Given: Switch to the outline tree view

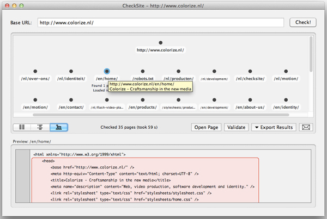Looking at the screenshot, I should [x=40, y=127].
